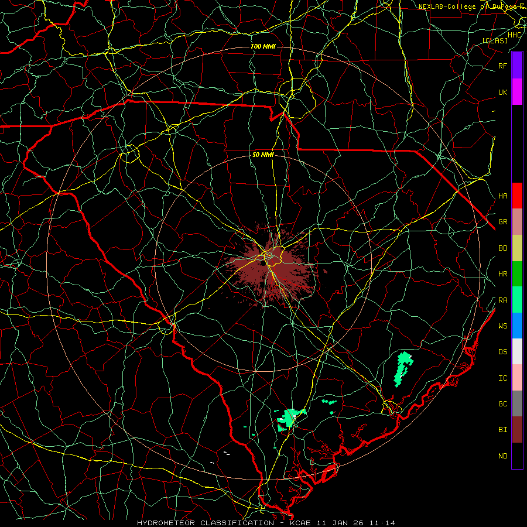Click the DS white legend swatch
The image size is (527, 527).
click(517, 351)
